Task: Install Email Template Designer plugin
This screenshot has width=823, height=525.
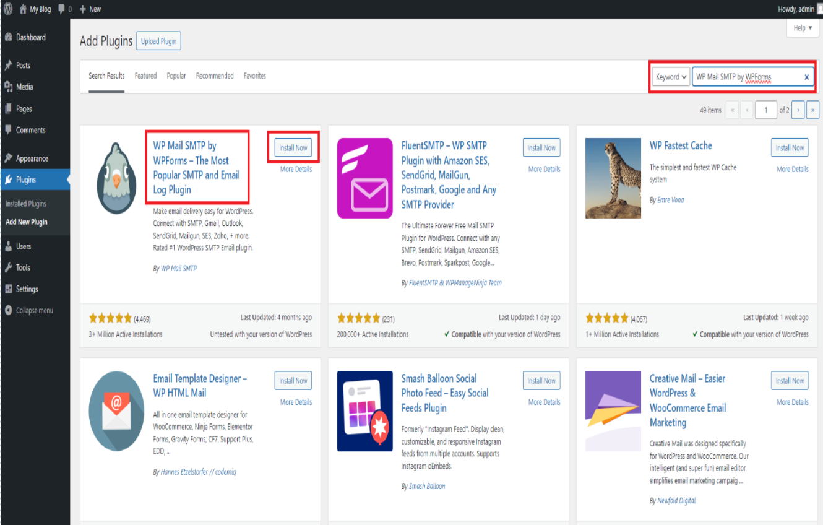Action: [293, 381]
